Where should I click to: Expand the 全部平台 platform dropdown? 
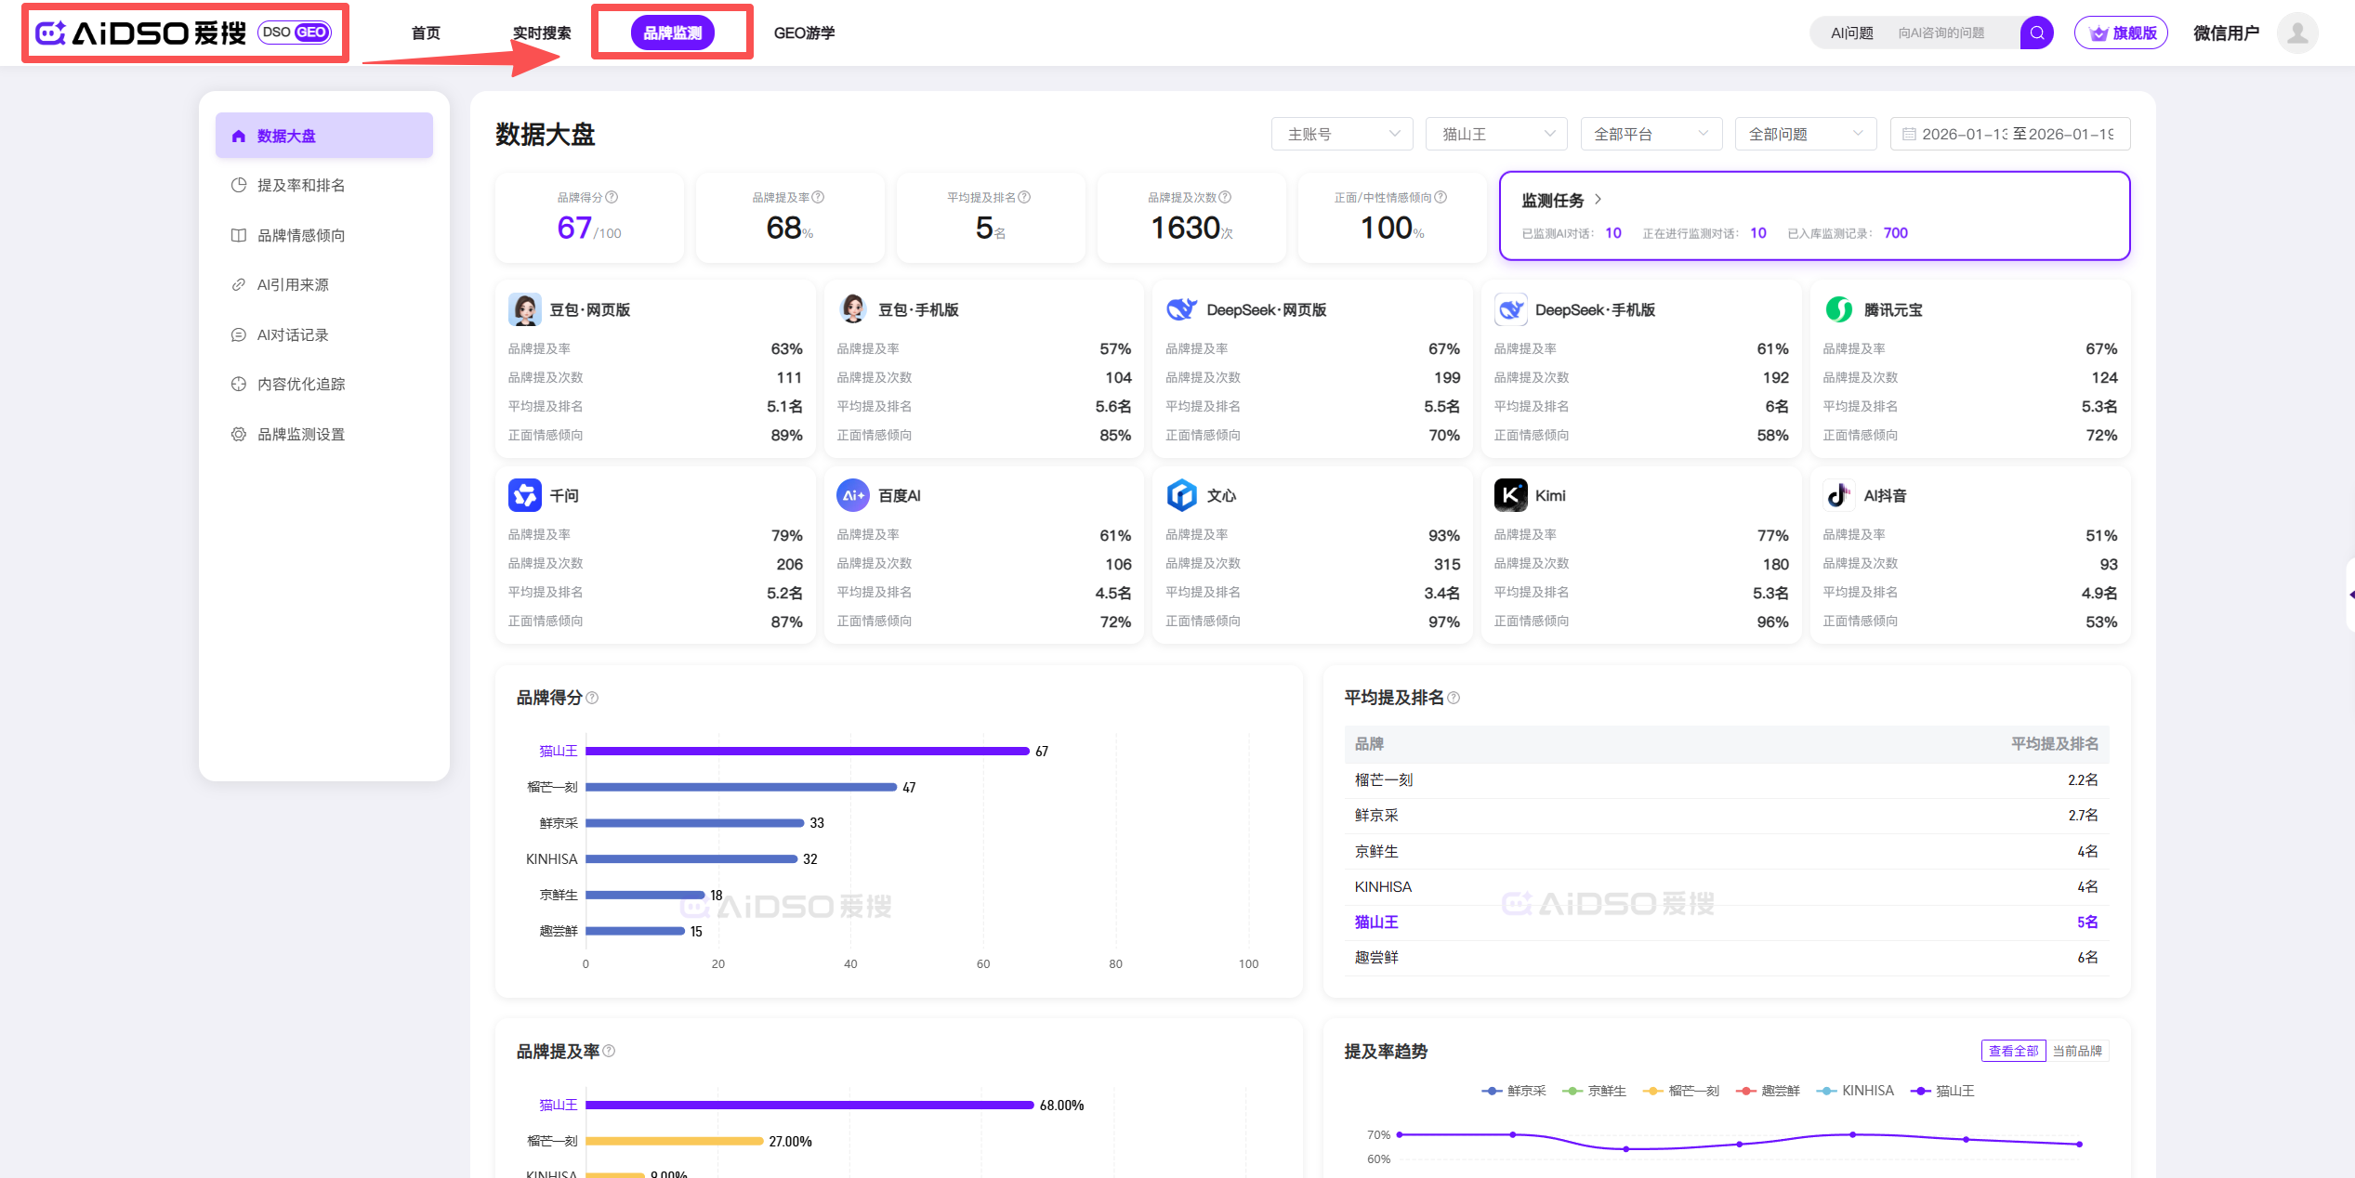(x=1651, y=134)
